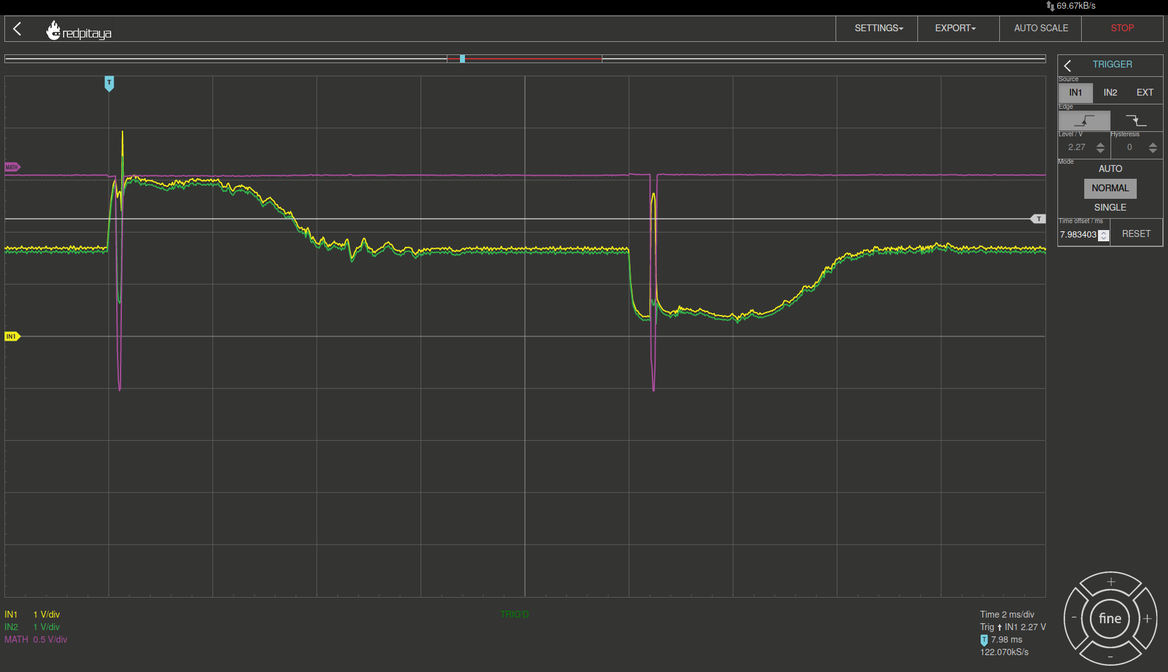The image size is (1168, 672).
Task: Choose EXT trigger source
Action: [x=1145, y=93]
